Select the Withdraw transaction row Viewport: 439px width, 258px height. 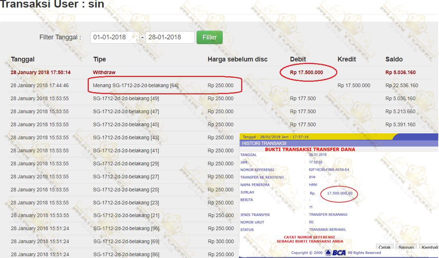(x=104, y=73)
